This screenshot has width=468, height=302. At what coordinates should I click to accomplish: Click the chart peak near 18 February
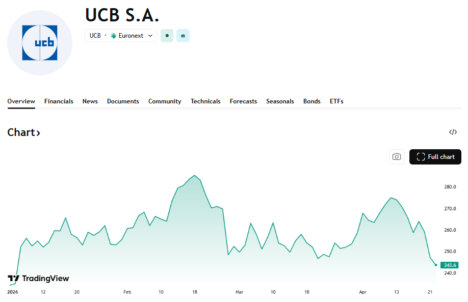(195, 175)
